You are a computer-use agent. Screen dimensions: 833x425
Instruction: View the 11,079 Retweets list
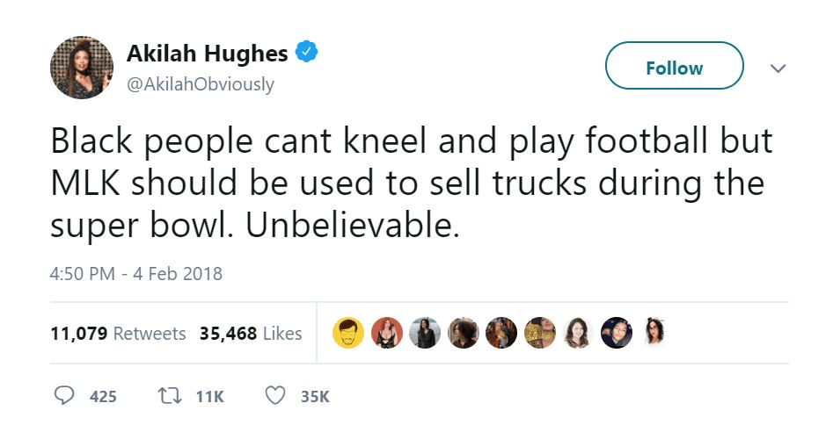pos(118,333)
